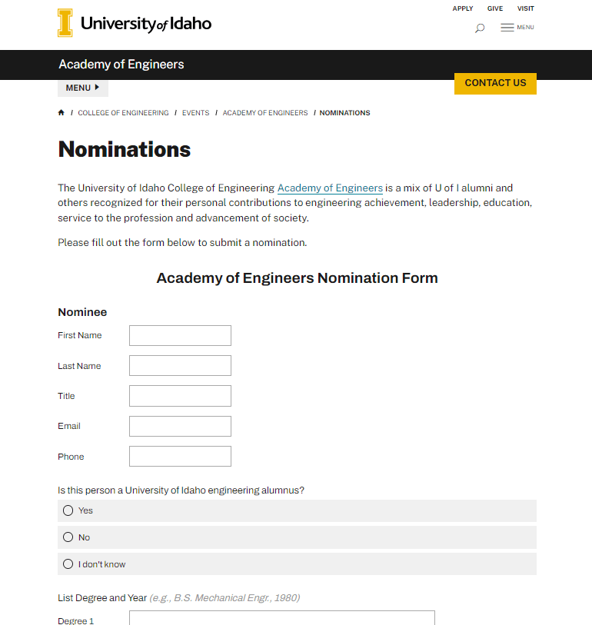Select the No radio button
Image resolution: width=592 pixels, height=625 pixels.
[68, 537]
